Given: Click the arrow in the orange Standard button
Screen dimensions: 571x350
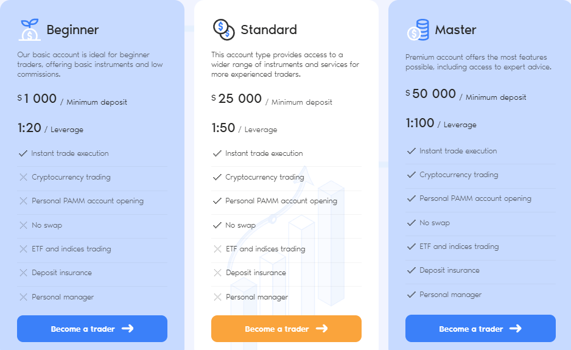Looking at the screenshot, I should tap(321, 329).
